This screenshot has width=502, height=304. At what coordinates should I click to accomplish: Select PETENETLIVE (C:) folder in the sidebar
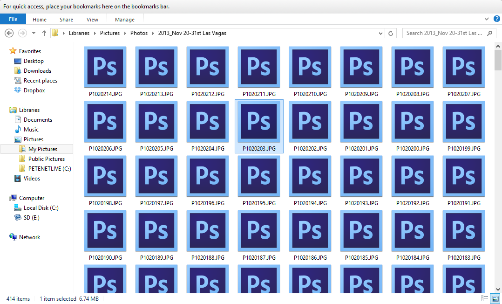pos(50,169)
